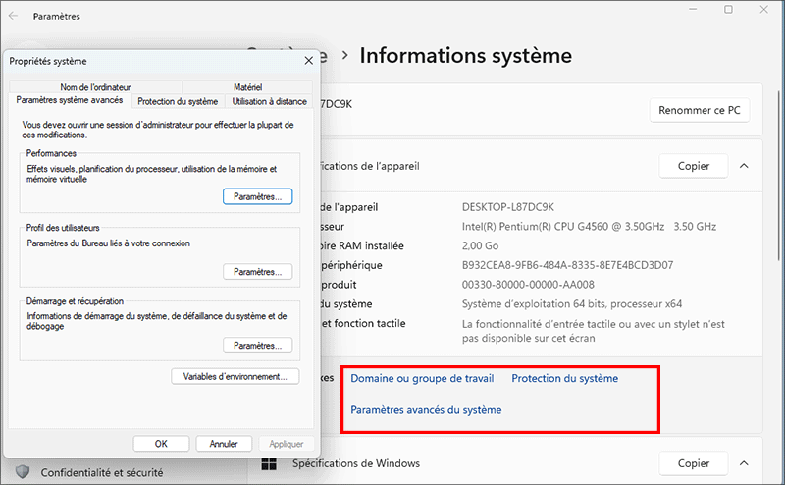Go back with the Paramètres back arrow
785x485 pixels.
pyautogui.click(x=13, y=16)
